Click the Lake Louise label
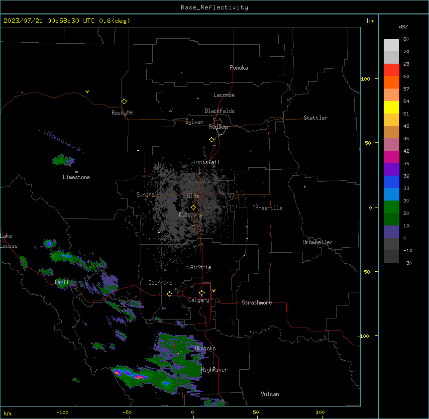This screenshot has height=419, width=429. coord(9,241)
